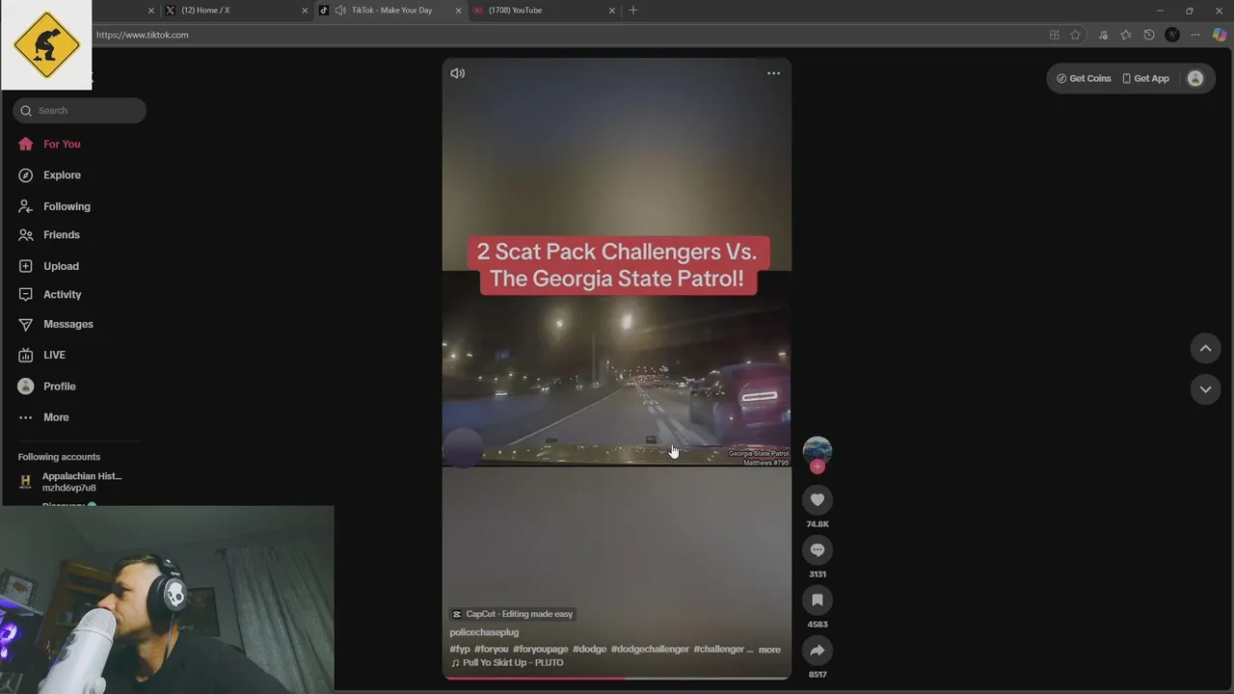Open the browser history clock icon
The width and height of the screenshot is (1234, 694).
tap(1149, 35)
